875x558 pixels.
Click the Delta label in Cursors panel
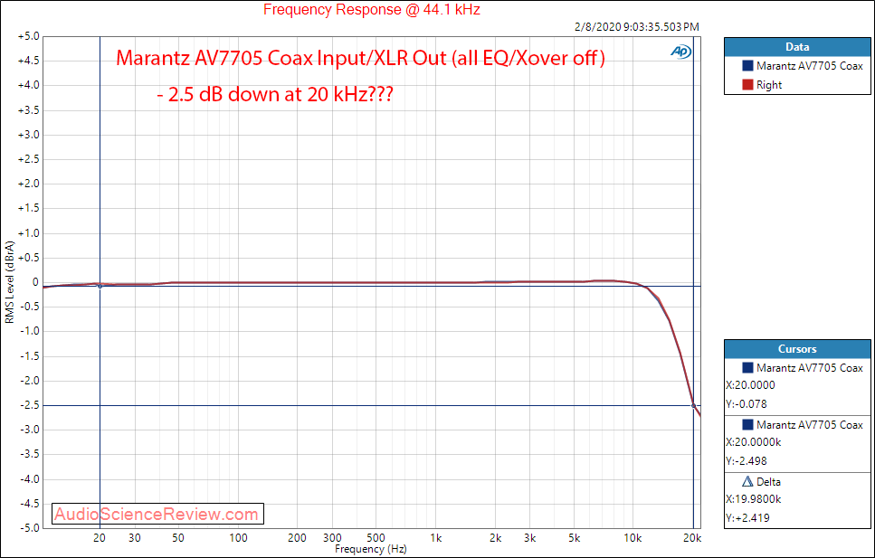coord(768,481)
